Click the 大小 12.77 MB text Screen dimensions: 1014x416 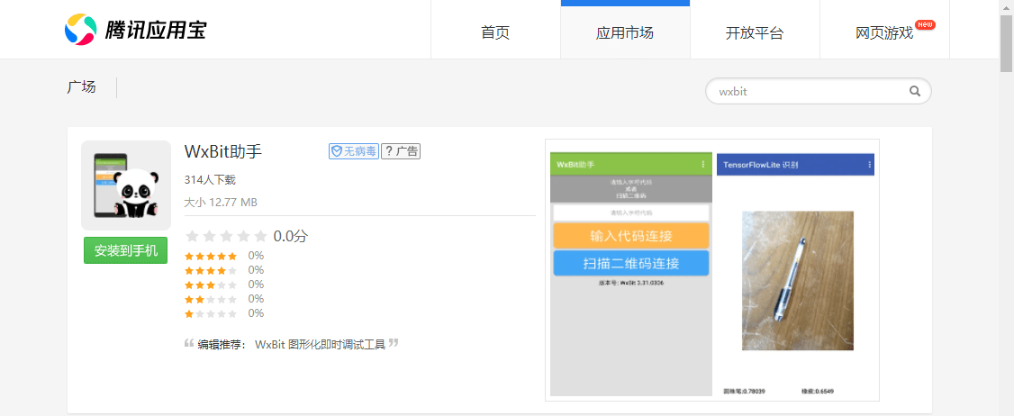[221, 203]
